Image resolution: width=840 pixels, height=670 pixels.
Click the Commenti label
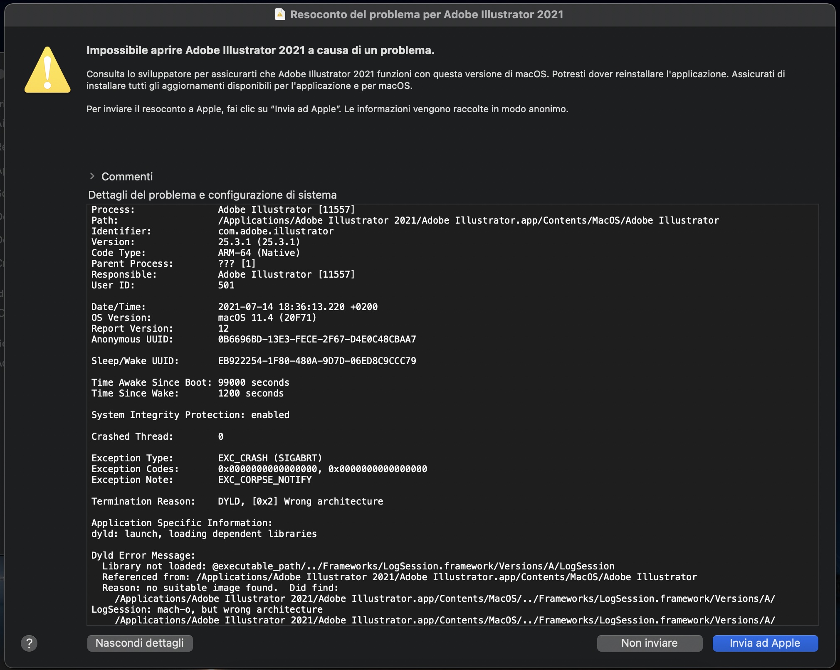(x=127, y=177)
